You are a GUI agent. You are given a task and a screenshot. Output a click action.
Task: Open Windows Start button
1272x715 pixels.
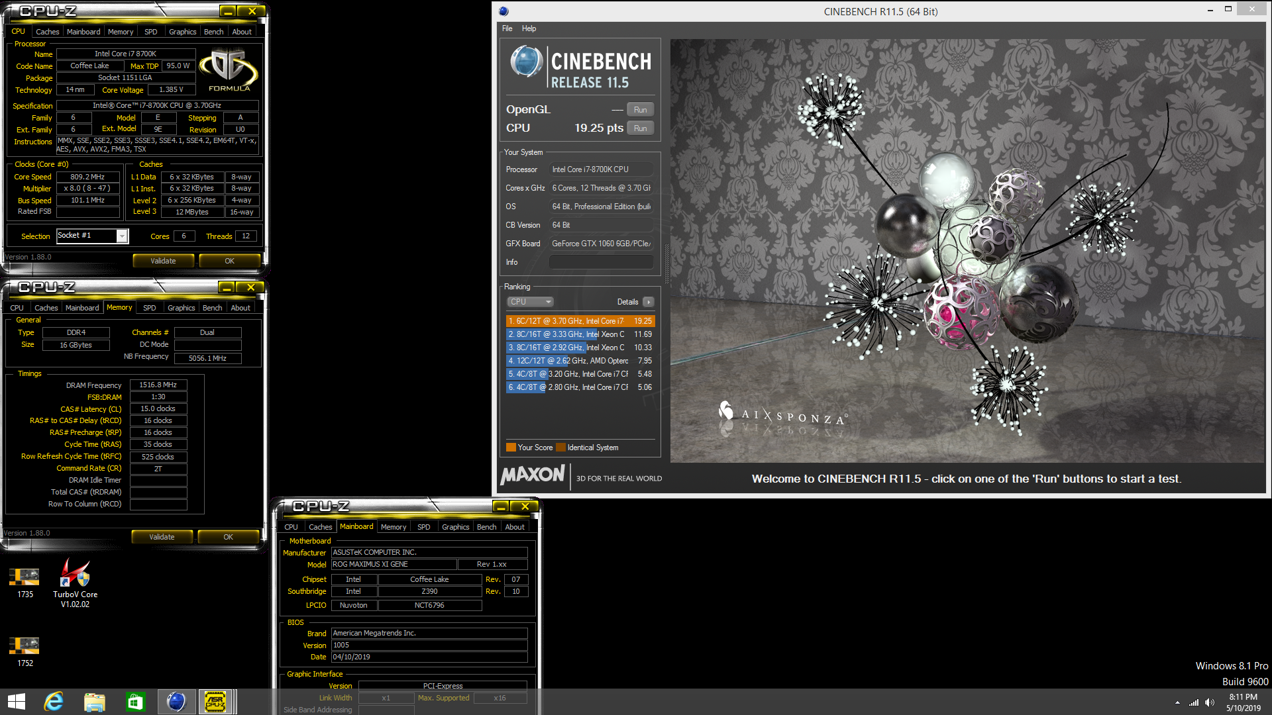[17, 702]
